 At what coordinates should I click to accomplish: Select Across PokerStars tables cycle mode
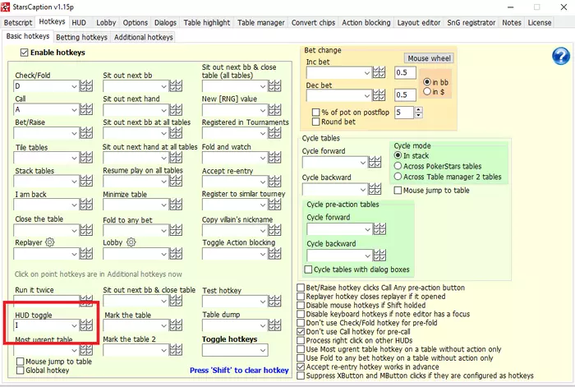click(x=398, y=166)
